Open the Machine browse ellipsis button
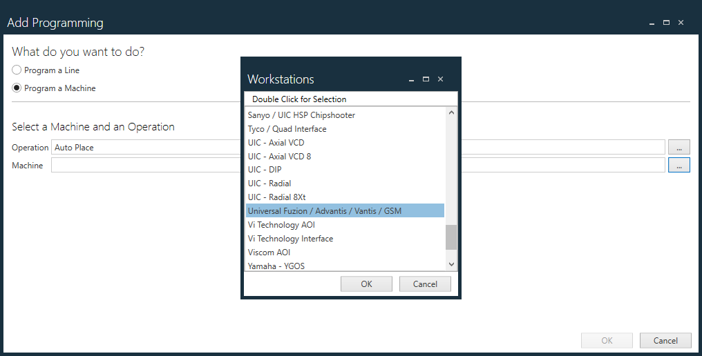Image resolution: width=702 pixels, height=356 pixels. (x=679, y=166)
